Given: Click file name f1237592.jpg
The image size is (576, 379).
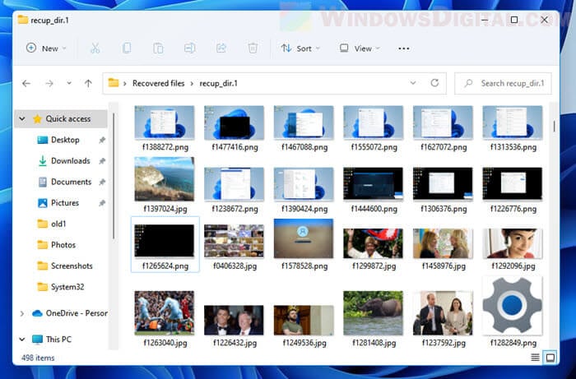Looking at the screenshot, I should [x=444, y=343].
